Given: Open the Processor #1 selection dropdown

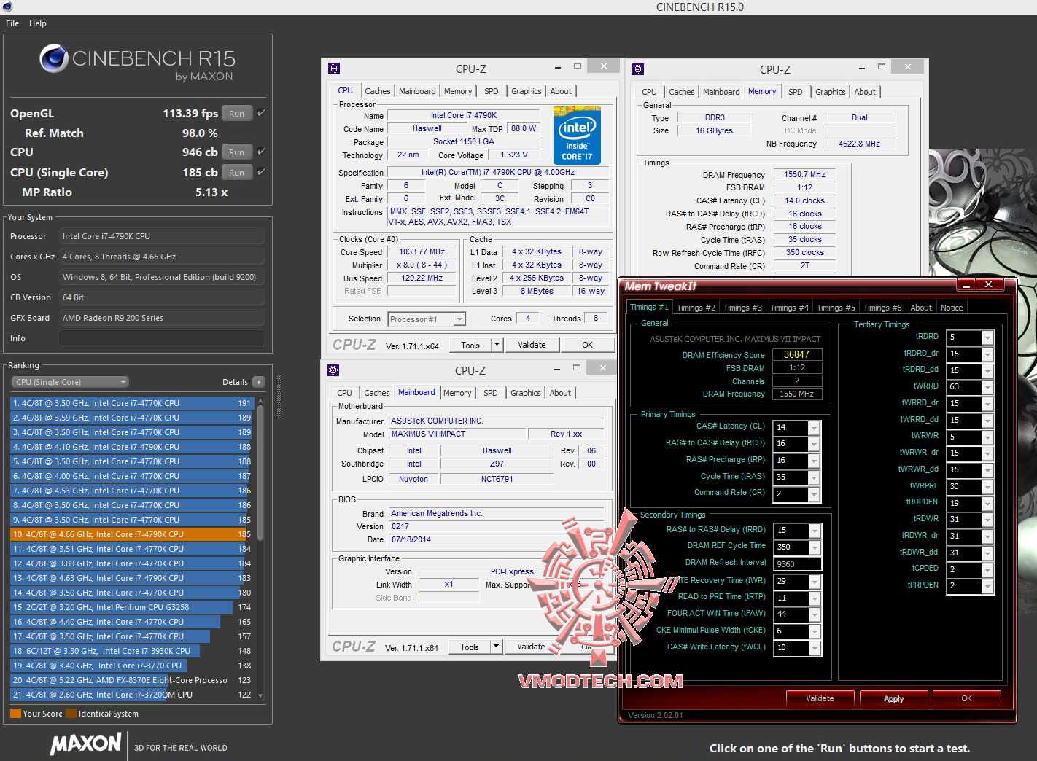Looking at the screenshot, I should [427, 319].
